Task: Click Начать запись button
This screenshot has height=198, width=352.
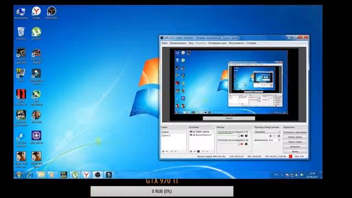Action: (x=295, y=137)
